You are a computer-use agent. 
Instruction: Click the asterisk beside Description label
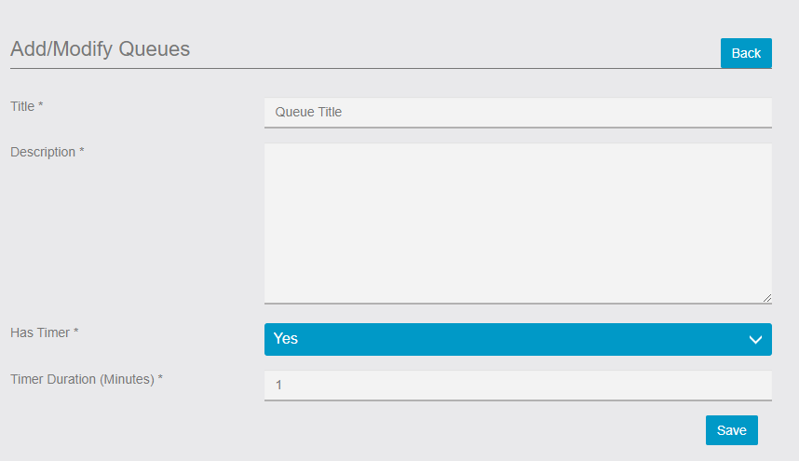[82, 150]
